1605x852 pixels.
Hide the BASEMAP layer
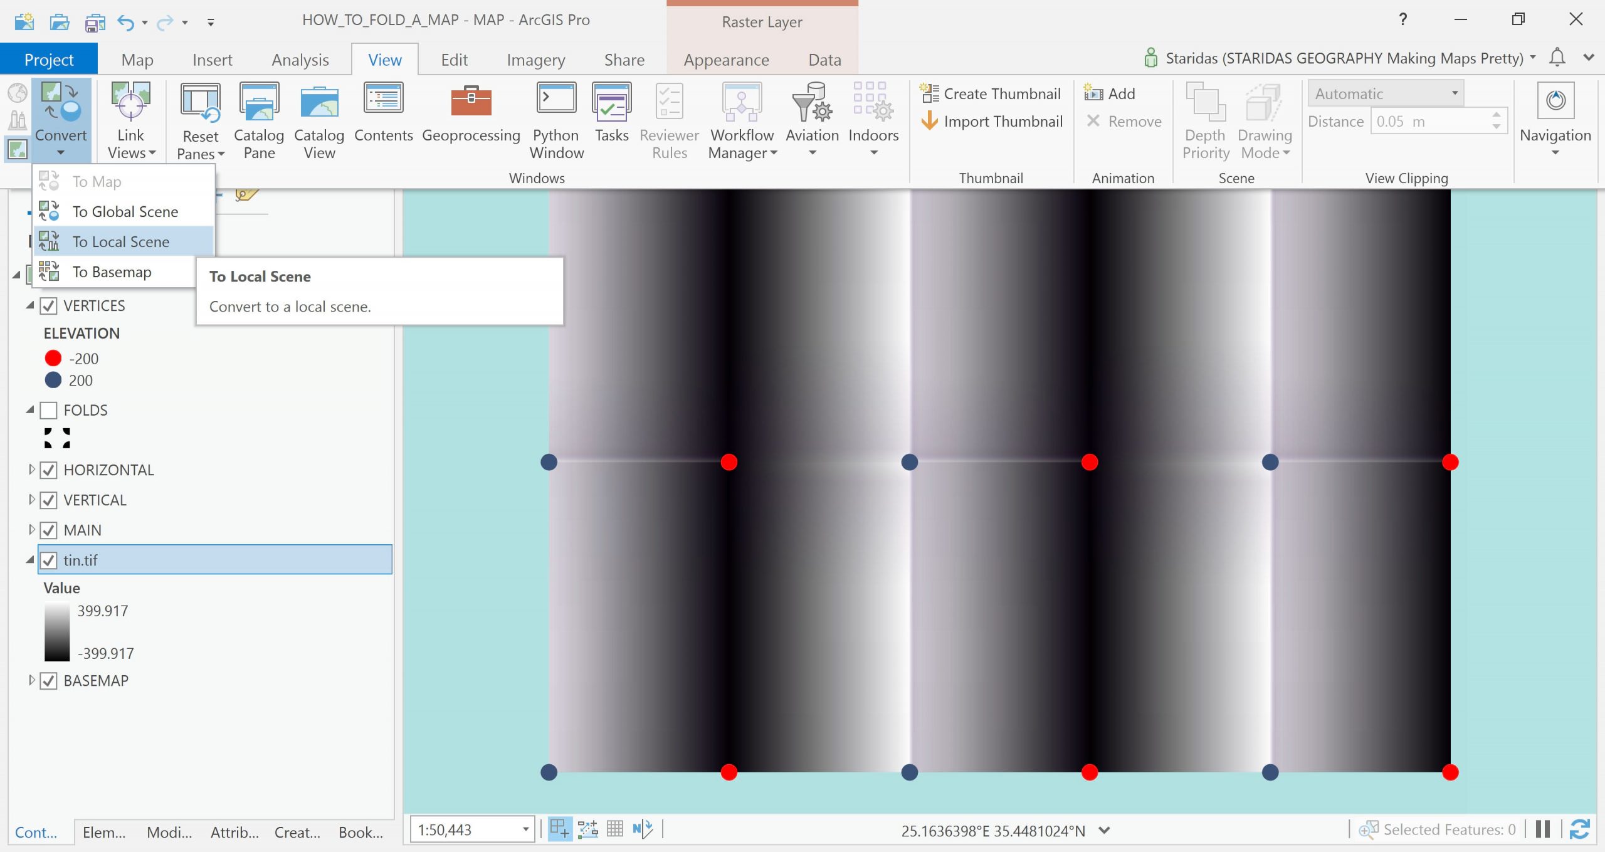(x=49, y=681)
